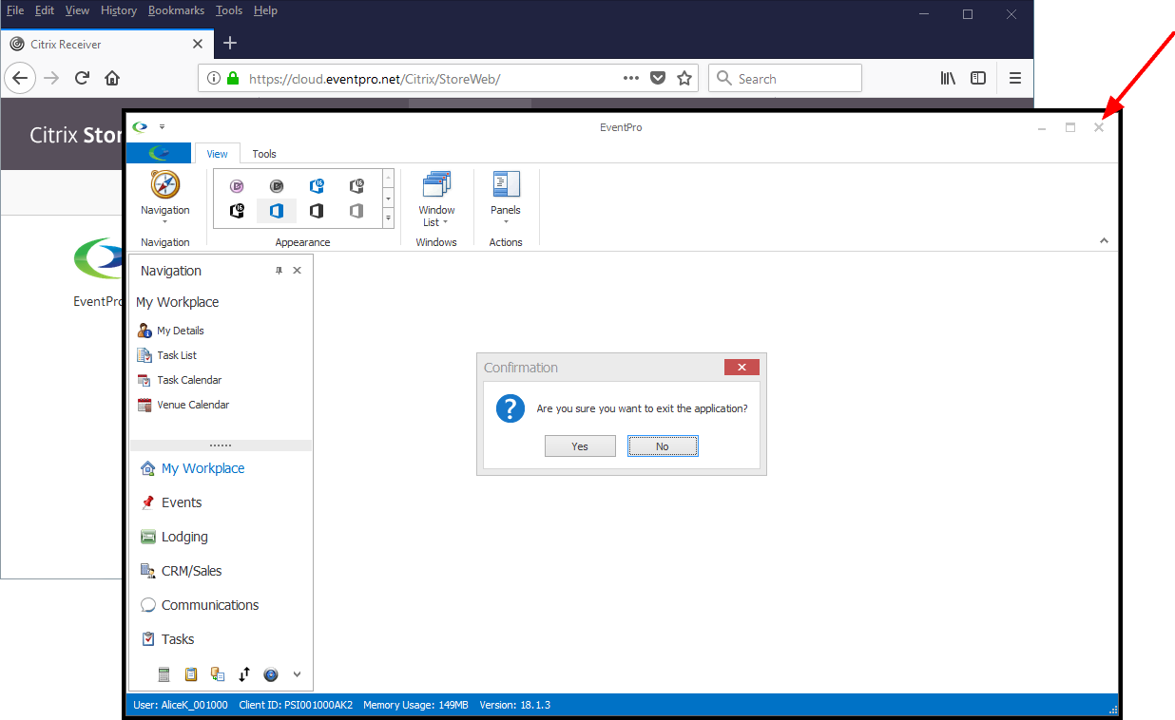Bookmark page using the star icon
This screenshot has width=1175, height=720.
click(x=684, y=78)
